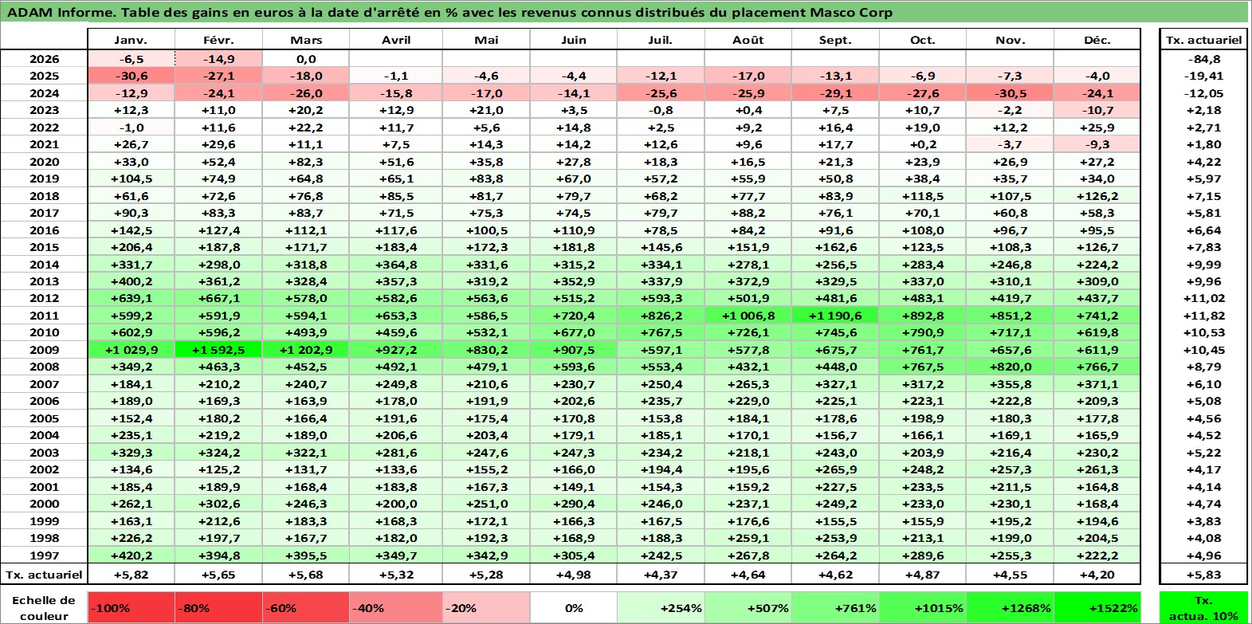Select November 2024 loss cell -30,5
The height and width of the screenshot is (624, 1252).
1010,93
